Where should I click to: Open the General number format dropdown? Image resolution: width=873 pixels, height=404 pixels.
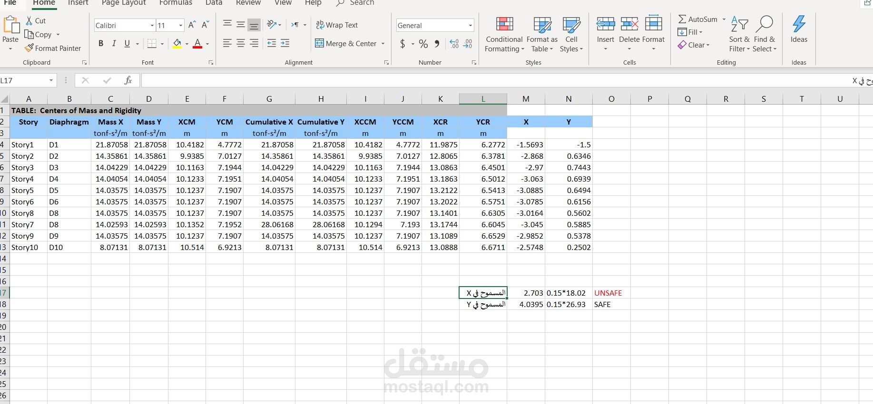pyautogui.click(x=470, y=25)
